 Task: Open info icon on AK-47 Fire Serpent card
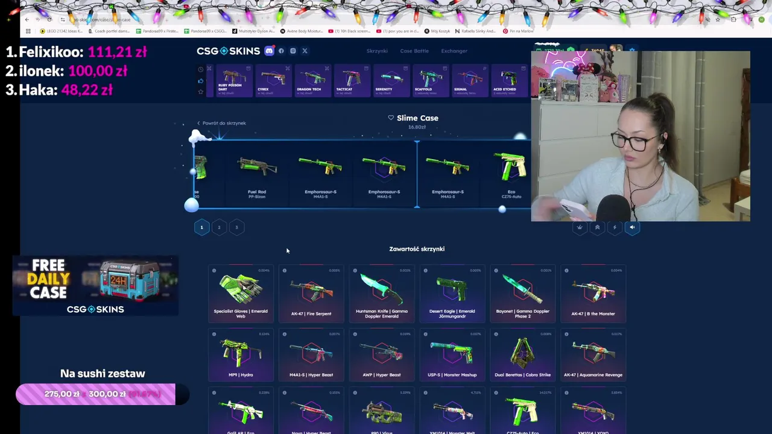(285, 271)
